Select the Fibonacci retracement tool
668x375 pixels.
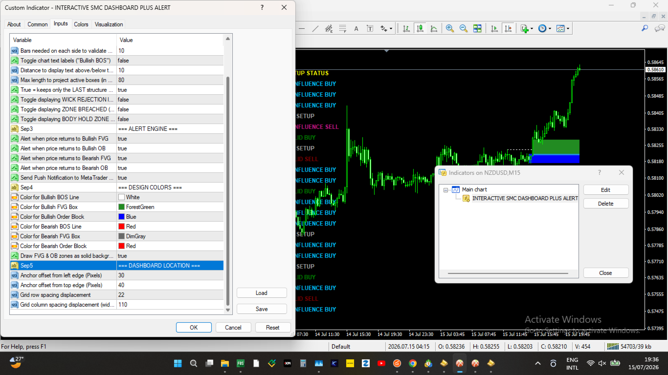pos(343,28)
